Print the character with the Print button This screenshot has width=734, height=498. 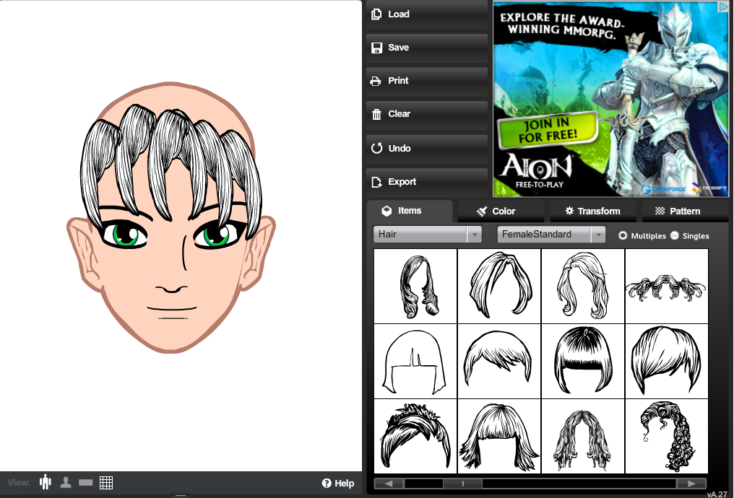pyautogui.click(x=426, y=81)
